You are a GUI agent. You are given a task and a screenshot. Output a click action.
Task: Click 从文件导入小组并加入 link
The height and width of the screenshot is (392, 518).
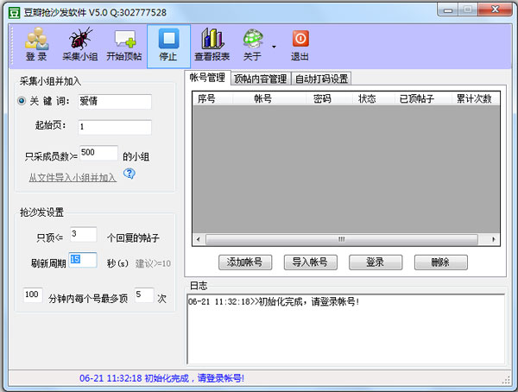pyautogui.click(x=73, y=176)
